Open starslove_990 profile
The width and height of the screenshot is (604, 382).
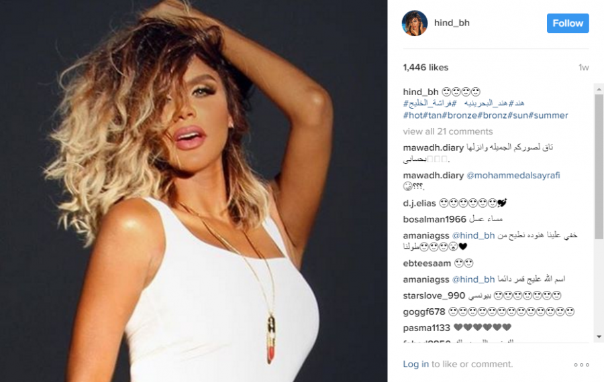pyautogui.click(x=434, y=296)
